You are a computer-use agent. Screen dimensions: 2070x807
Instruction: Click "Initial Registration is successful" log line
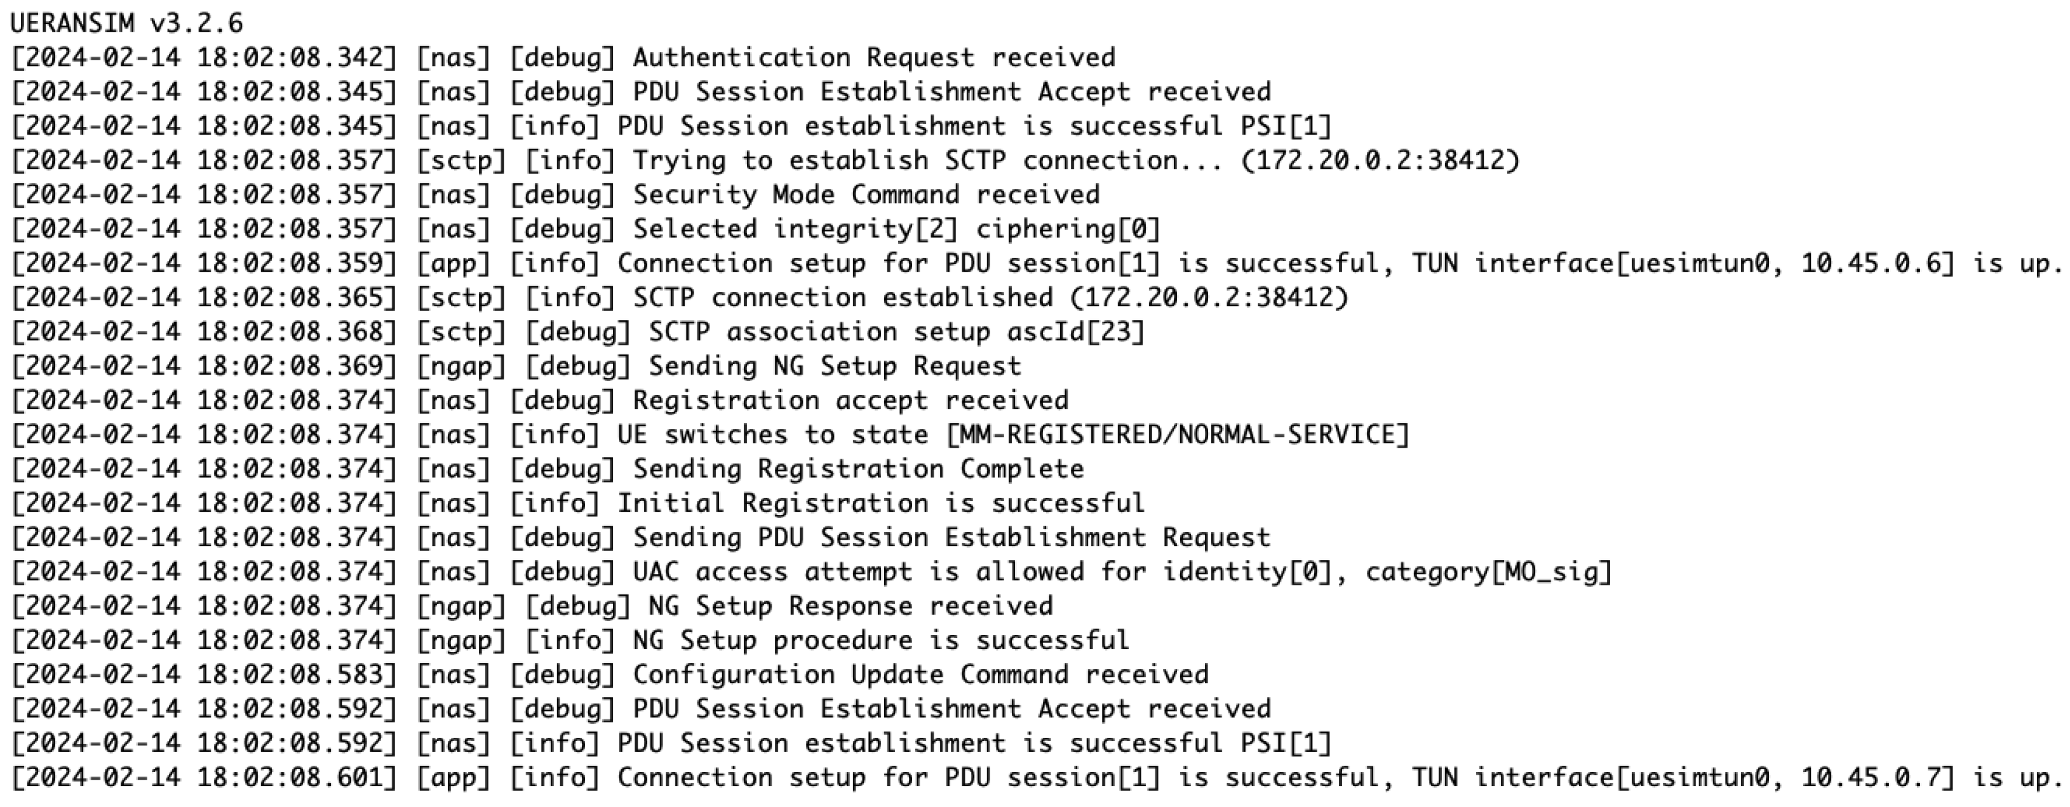881,504
